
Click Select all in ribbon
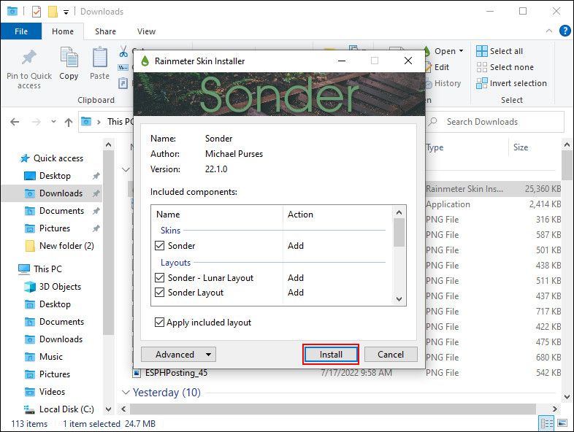click(500, 51)
